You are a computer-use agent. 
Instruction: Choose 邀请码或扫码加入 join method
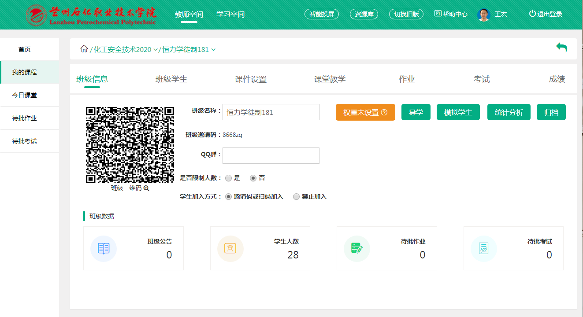pyautogui.click(x=228, y=197)
